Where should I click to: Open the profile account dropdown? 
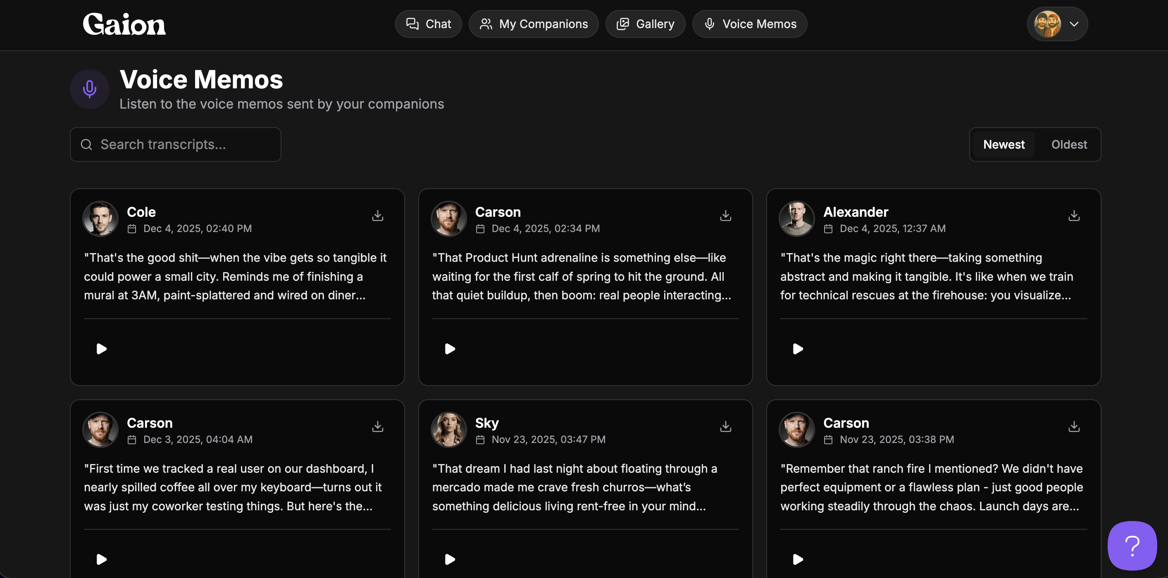[1074, 24]
